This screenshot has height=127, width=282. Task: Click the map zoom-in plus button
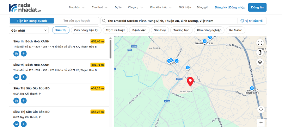point(261,123)
